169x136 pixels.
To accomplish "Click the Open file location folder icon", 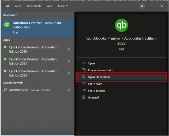I will point(84,76).
